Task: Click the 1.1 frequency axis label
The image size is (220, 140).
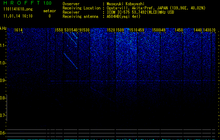Action: click(x=3, y=45)
